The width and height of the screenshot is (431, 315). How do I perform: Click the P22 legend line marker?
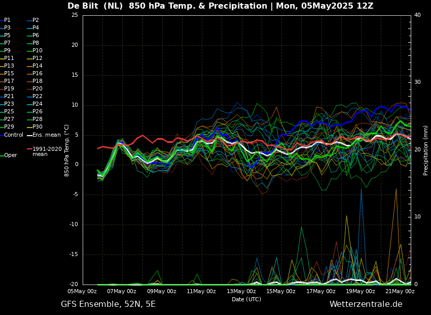pos(29,97)
